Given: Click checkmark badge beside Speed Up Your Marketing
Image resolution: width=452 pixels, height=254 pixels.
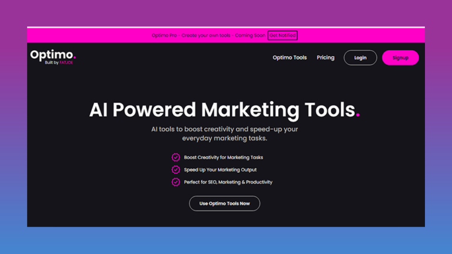Looking at the screenshot, I should coord(175,169).
